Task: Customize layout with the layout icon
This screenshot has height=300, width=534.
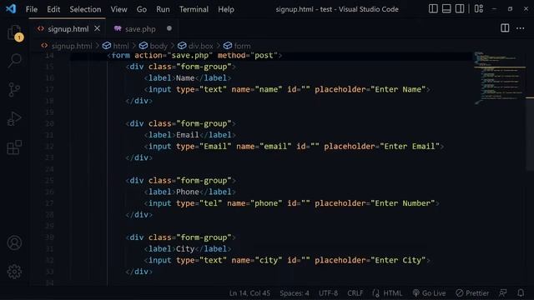Action: tap(479, 8)
